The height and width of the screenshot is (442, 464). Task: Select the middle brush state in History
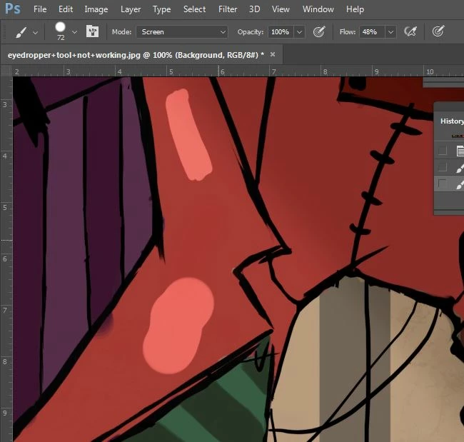click(460, 168)
